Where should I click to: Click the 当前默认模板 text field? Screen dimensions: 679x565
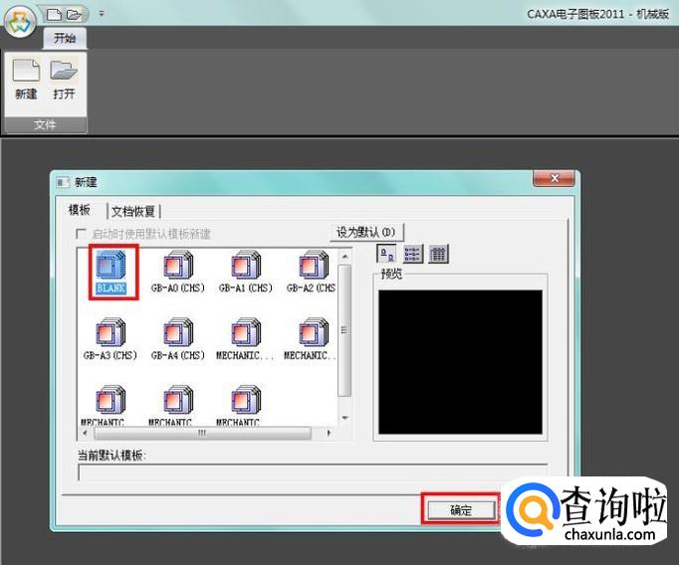pyautogui.click(x=313, y=472)
